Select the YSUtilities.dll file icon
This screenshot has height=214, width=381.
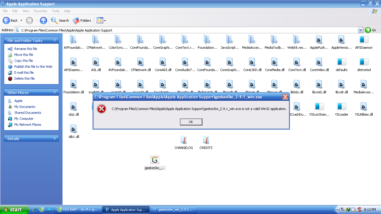[x=364, y=106]
